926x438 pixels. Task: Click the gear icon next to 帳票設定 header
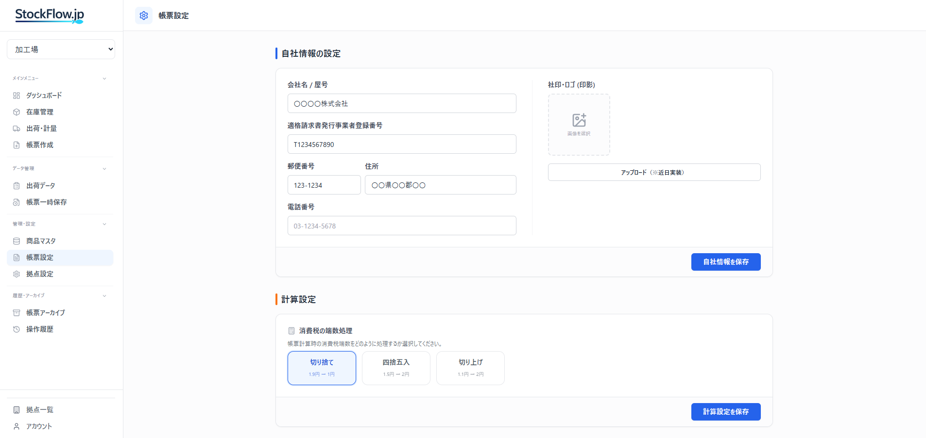pyautogui.click(x=143, y=15)
